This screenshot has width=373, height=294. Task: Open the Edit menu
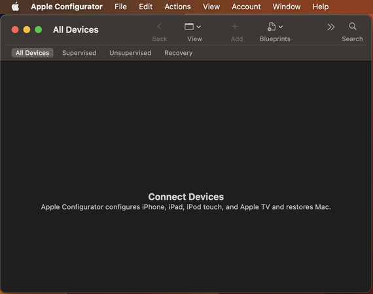tap(145, 7)
